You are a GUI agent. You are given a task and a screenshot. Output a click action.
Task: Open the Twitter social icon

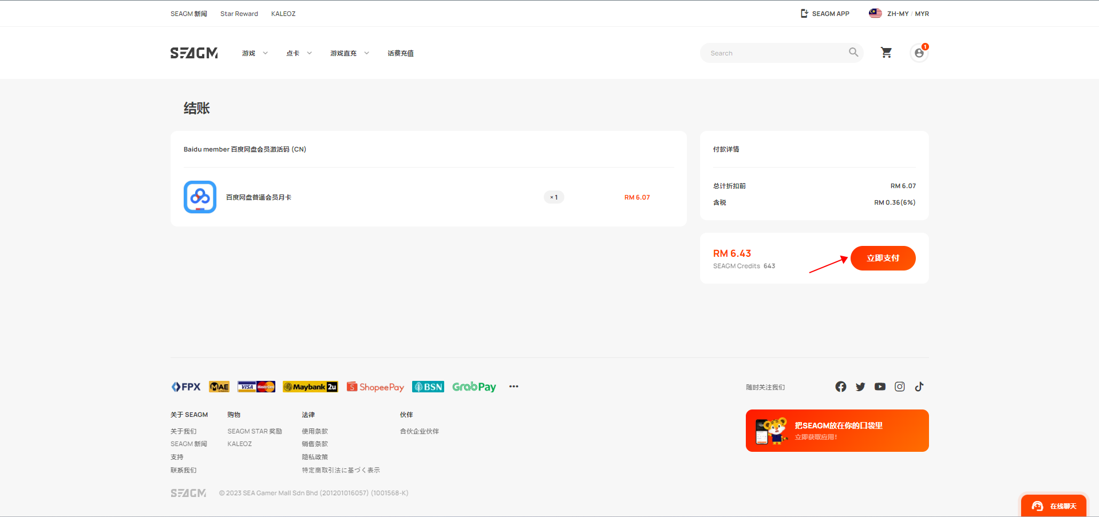click(x=860, y=387)
